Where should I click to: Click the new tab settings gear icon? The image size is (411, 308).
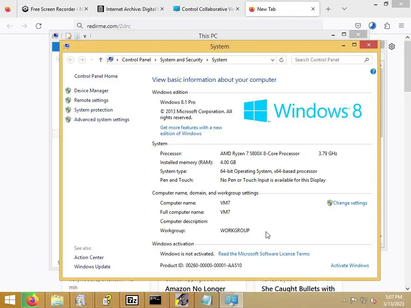pyautogui.click(x=392, y=47)
